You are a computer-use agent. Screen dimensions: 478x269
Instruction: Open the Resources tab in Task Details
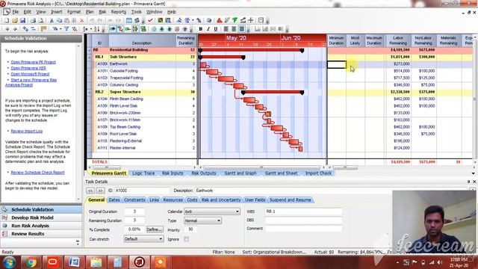click(173, 200)
